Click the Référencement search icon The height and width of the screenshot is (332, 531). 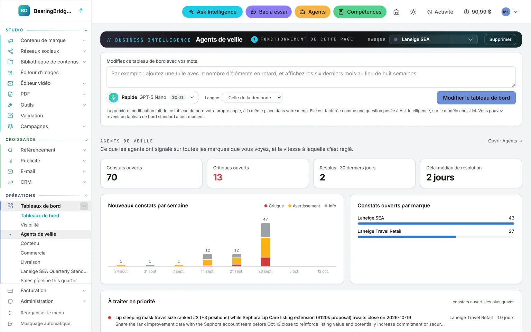(x=10, y=150)
